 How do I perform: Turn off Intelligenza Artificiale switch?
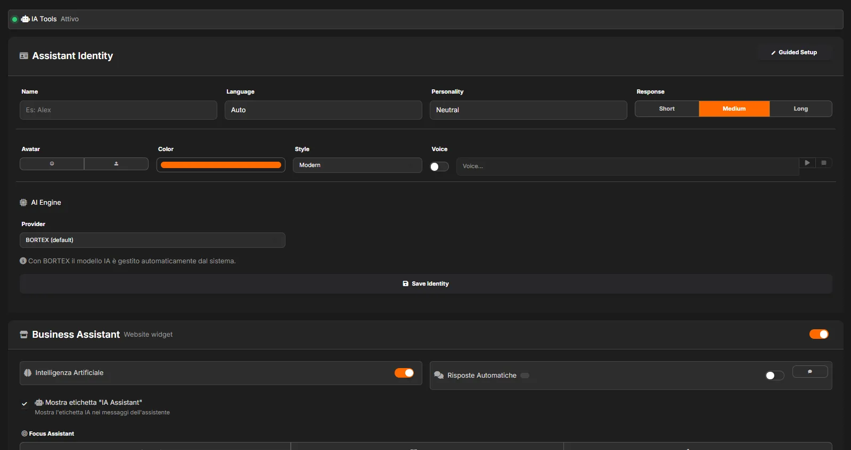point(404,373)
